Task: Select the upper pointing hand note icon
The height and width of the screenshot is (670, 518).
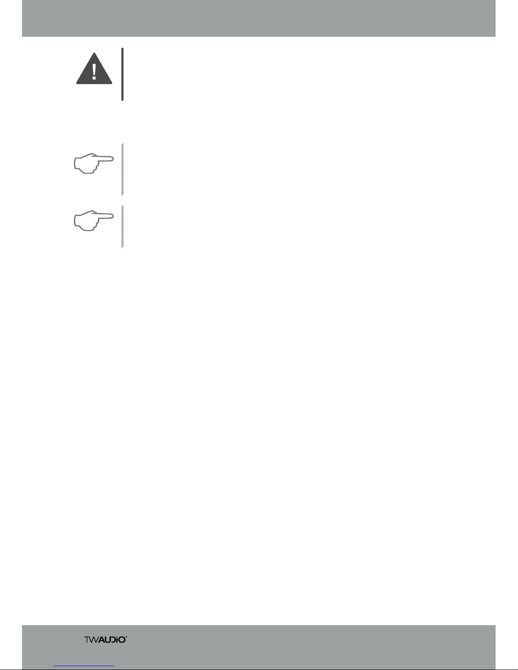Action: tap(94, 163)
